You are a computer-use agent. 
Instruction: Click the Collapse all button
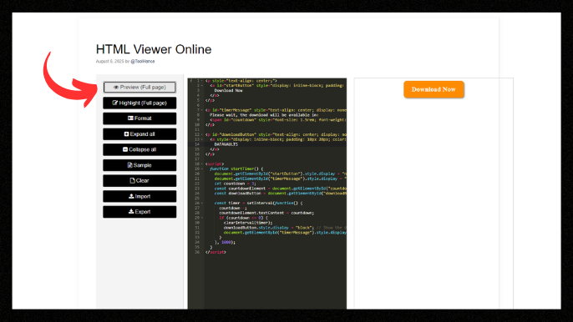click(x=139, y=149)
